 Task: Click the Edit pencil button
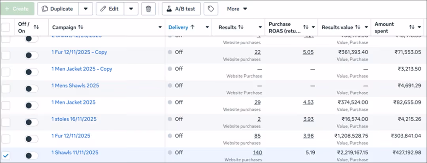click(110, 9)
